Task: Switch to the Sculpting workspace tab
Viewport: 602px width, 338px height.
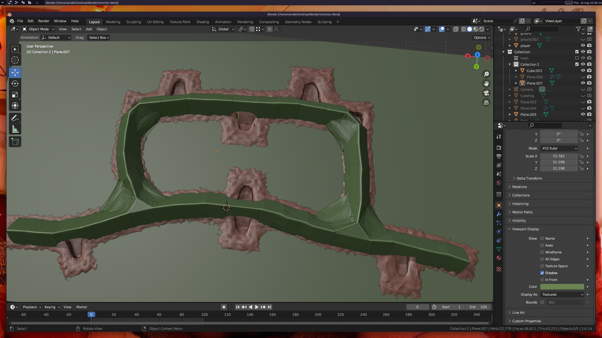Action: click(133, 22)
